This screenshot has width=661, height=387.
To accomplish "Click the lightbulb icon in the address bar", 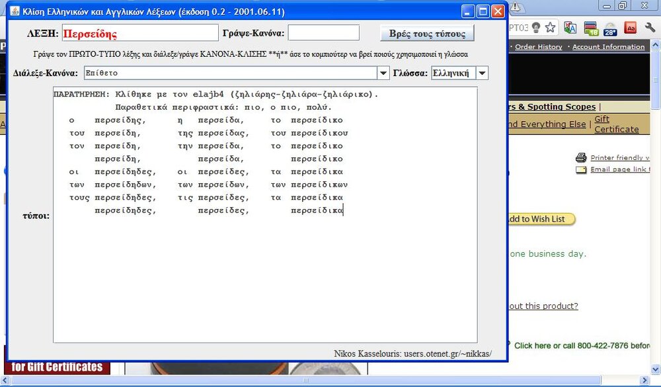I will pyautogui.click(x=536, y=28).
